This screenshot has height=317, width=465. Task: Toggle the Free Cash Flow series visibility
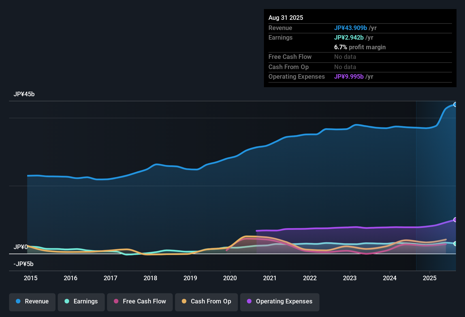click(x=140, y=301)
